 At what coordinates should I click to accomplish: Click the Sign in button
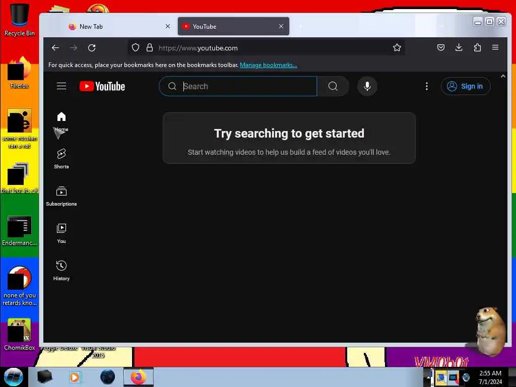pos(465,86)
